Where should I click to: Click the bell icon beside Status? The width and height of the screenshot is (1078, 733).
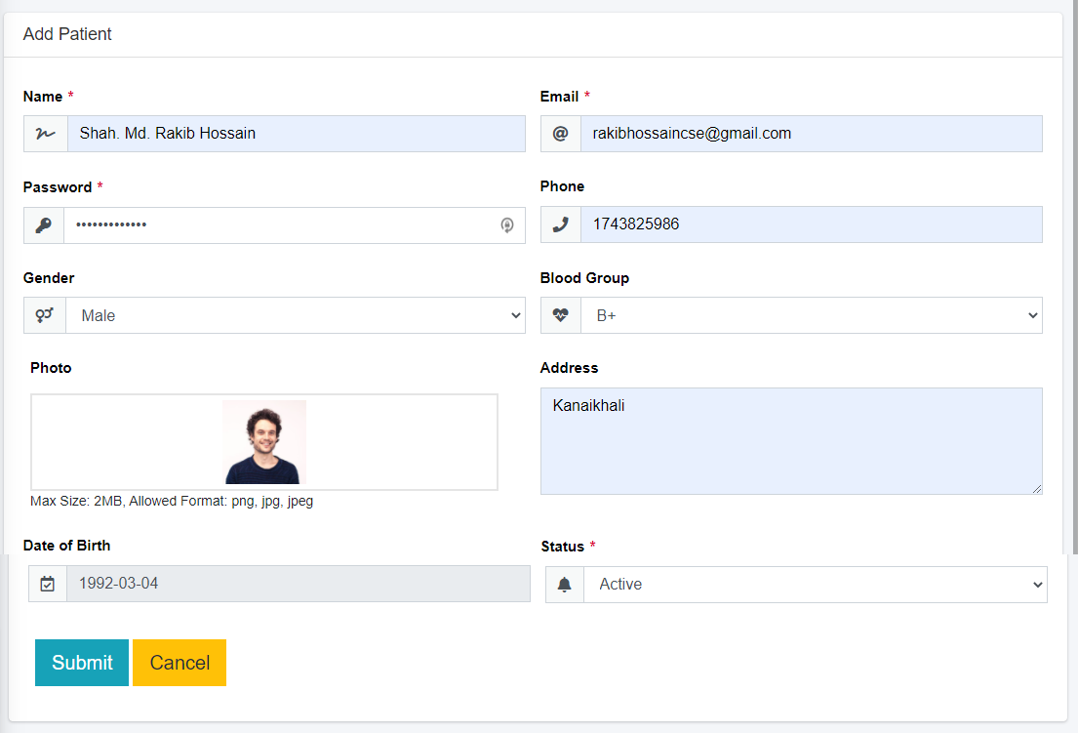pos(564,585)
